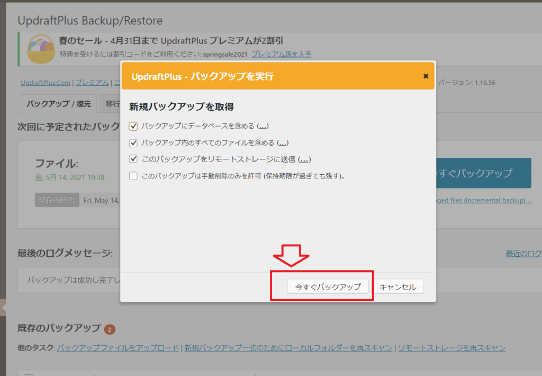The height and width of the screenshot is (376, 542).
Task: Click the リモートストレージを再スキャン link
Action: coord(451,348)
